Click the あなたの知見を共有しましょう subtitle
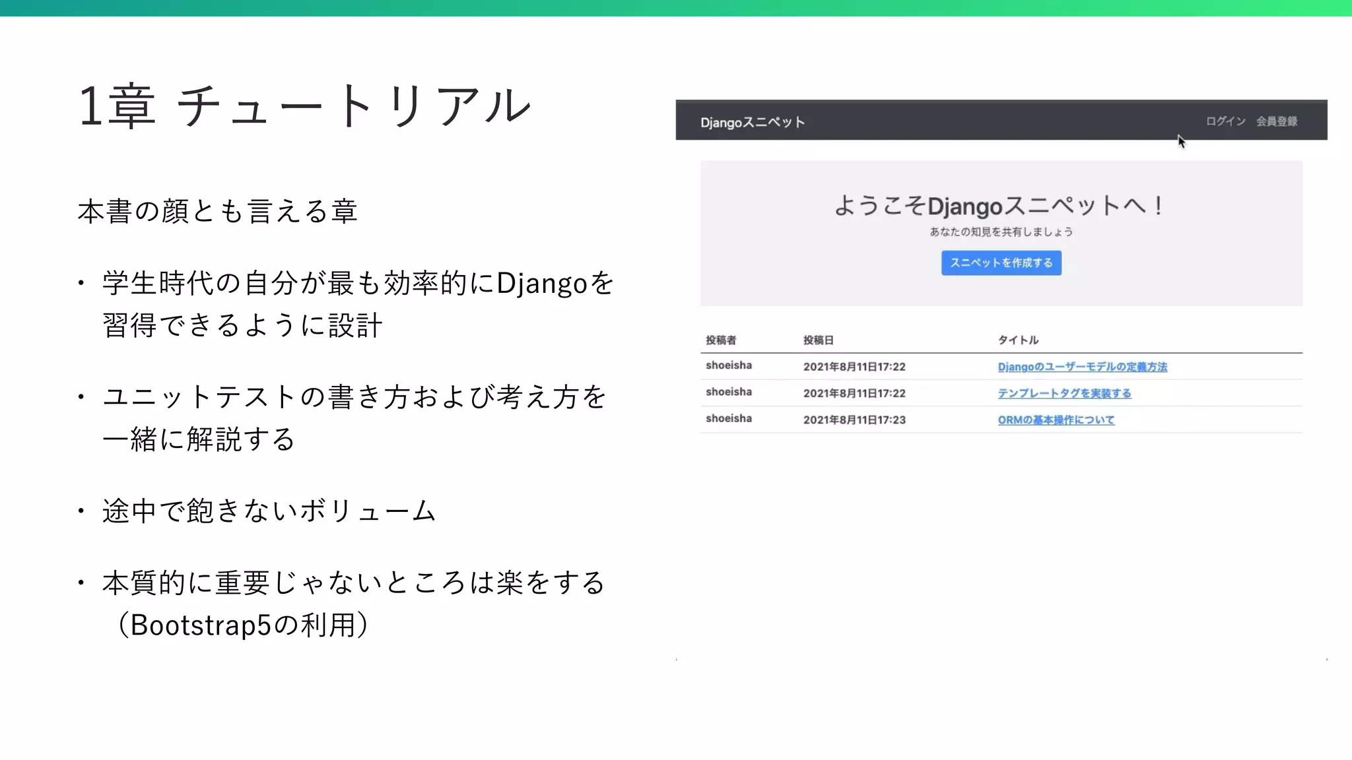 pos(1001,232)
